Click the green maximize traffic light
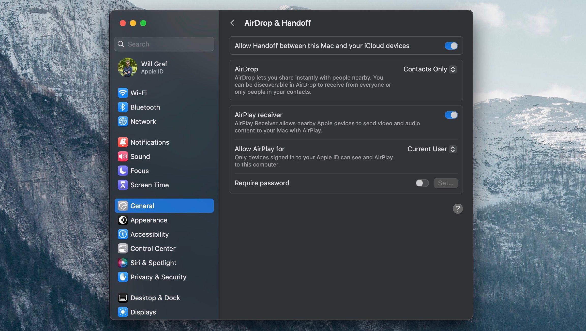Viewport: 586px width, 331px height. [x=143, y=23]
